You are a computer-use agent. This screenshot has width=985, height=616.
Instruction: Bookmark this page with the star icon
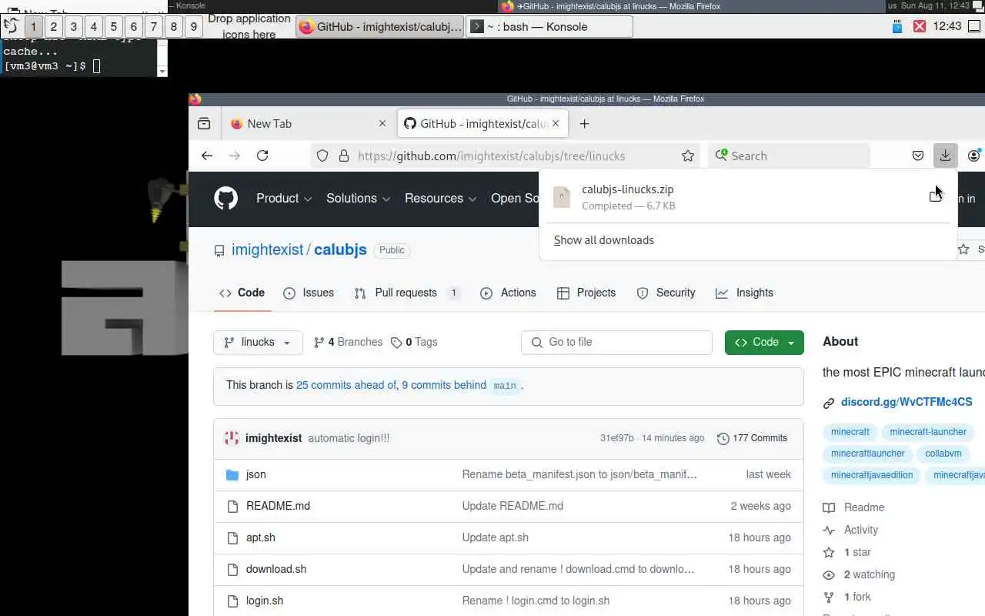point(688,156)
